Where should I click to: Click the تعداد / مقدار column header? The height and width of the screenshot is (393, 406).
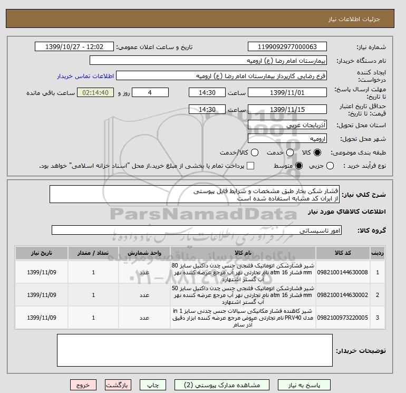[93, 253]
